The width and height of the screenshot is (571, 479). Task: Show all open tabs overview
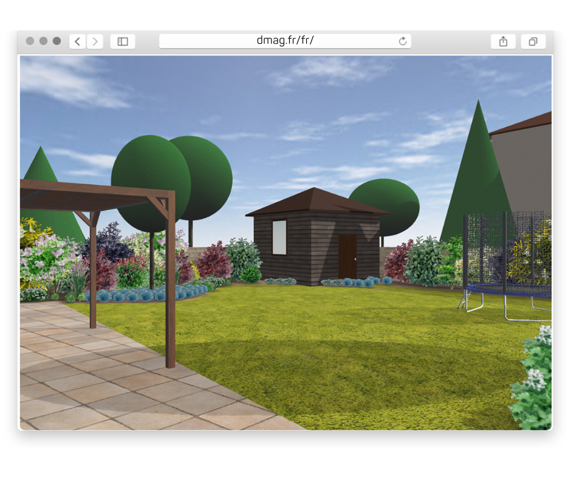pyautogui.click(x=533, y=41)
